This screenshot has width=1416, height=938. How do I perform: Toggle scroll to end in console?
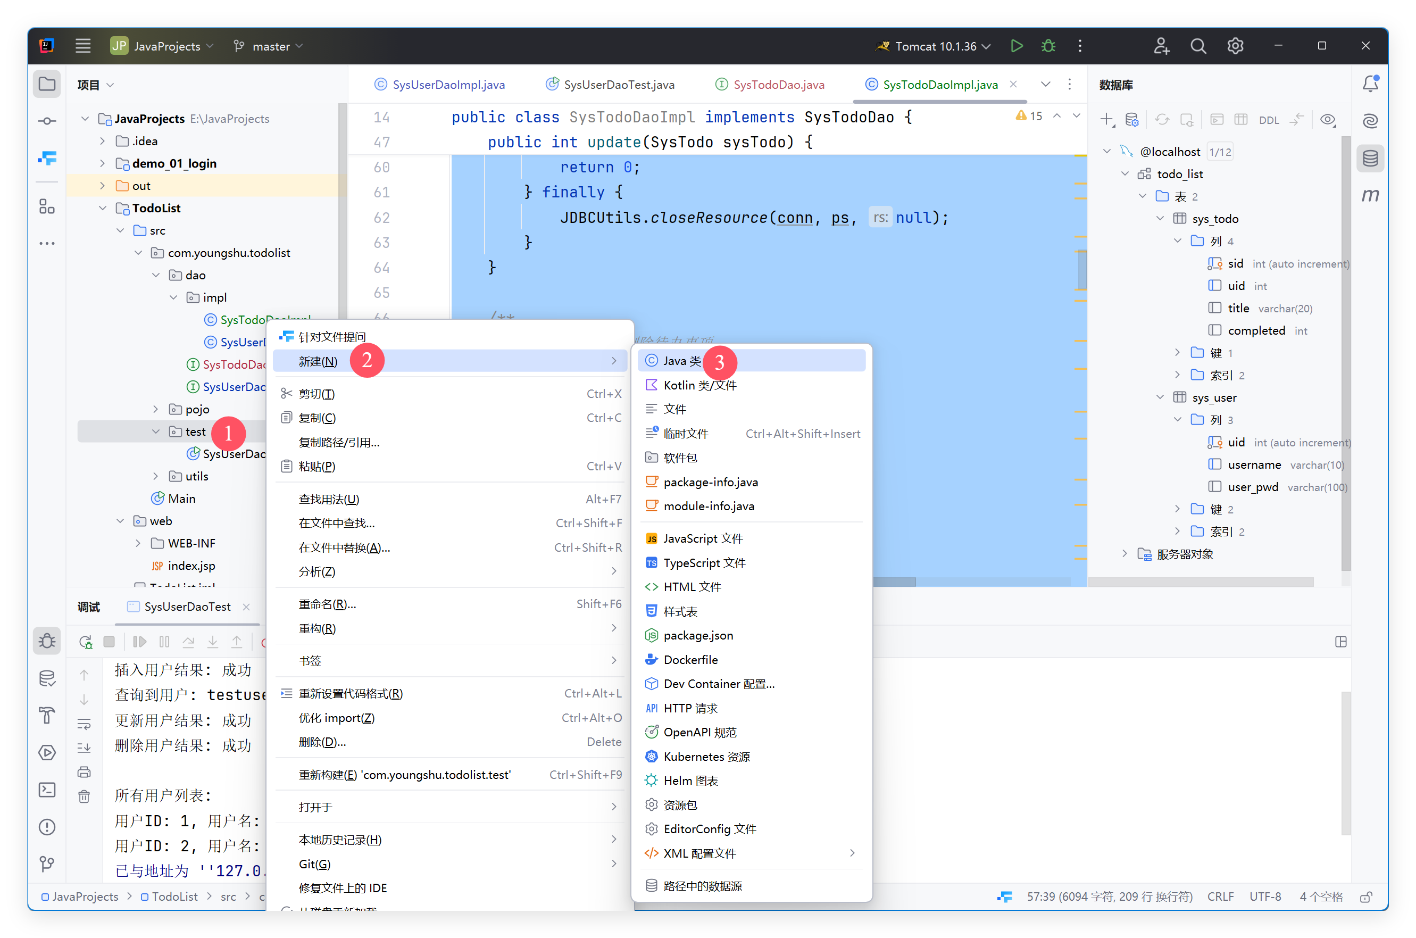(x=84, y=748)
